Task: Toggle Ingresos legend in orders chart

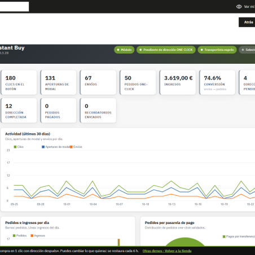Action: (38, 236)
